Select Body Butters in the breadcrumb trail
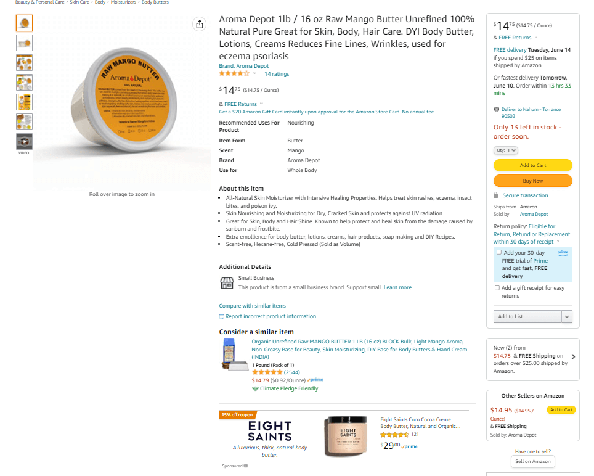Image resolution: width=594 pixels, height=476 pixels. (x=155, y=2)
